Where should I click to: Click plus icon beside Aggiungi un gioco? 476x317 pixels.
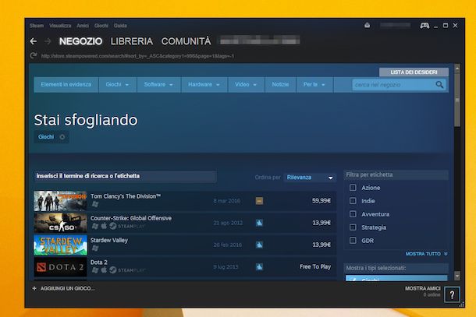pyautogui.click(x=34, y=288)
